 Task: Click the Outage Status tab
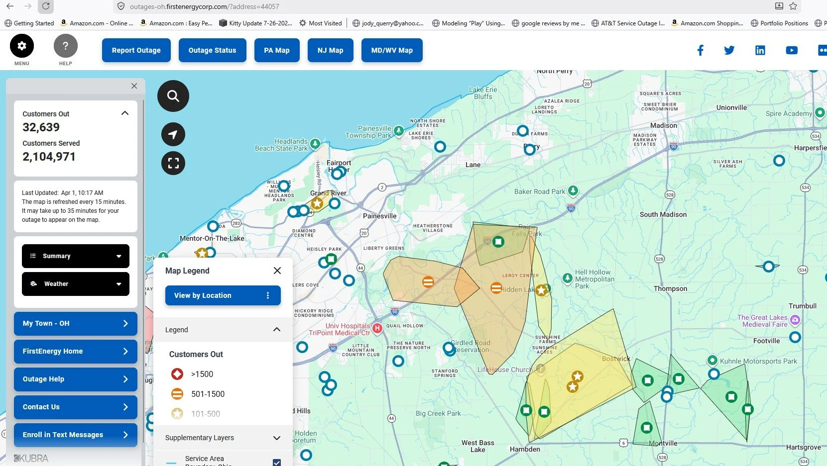point(213,50)
